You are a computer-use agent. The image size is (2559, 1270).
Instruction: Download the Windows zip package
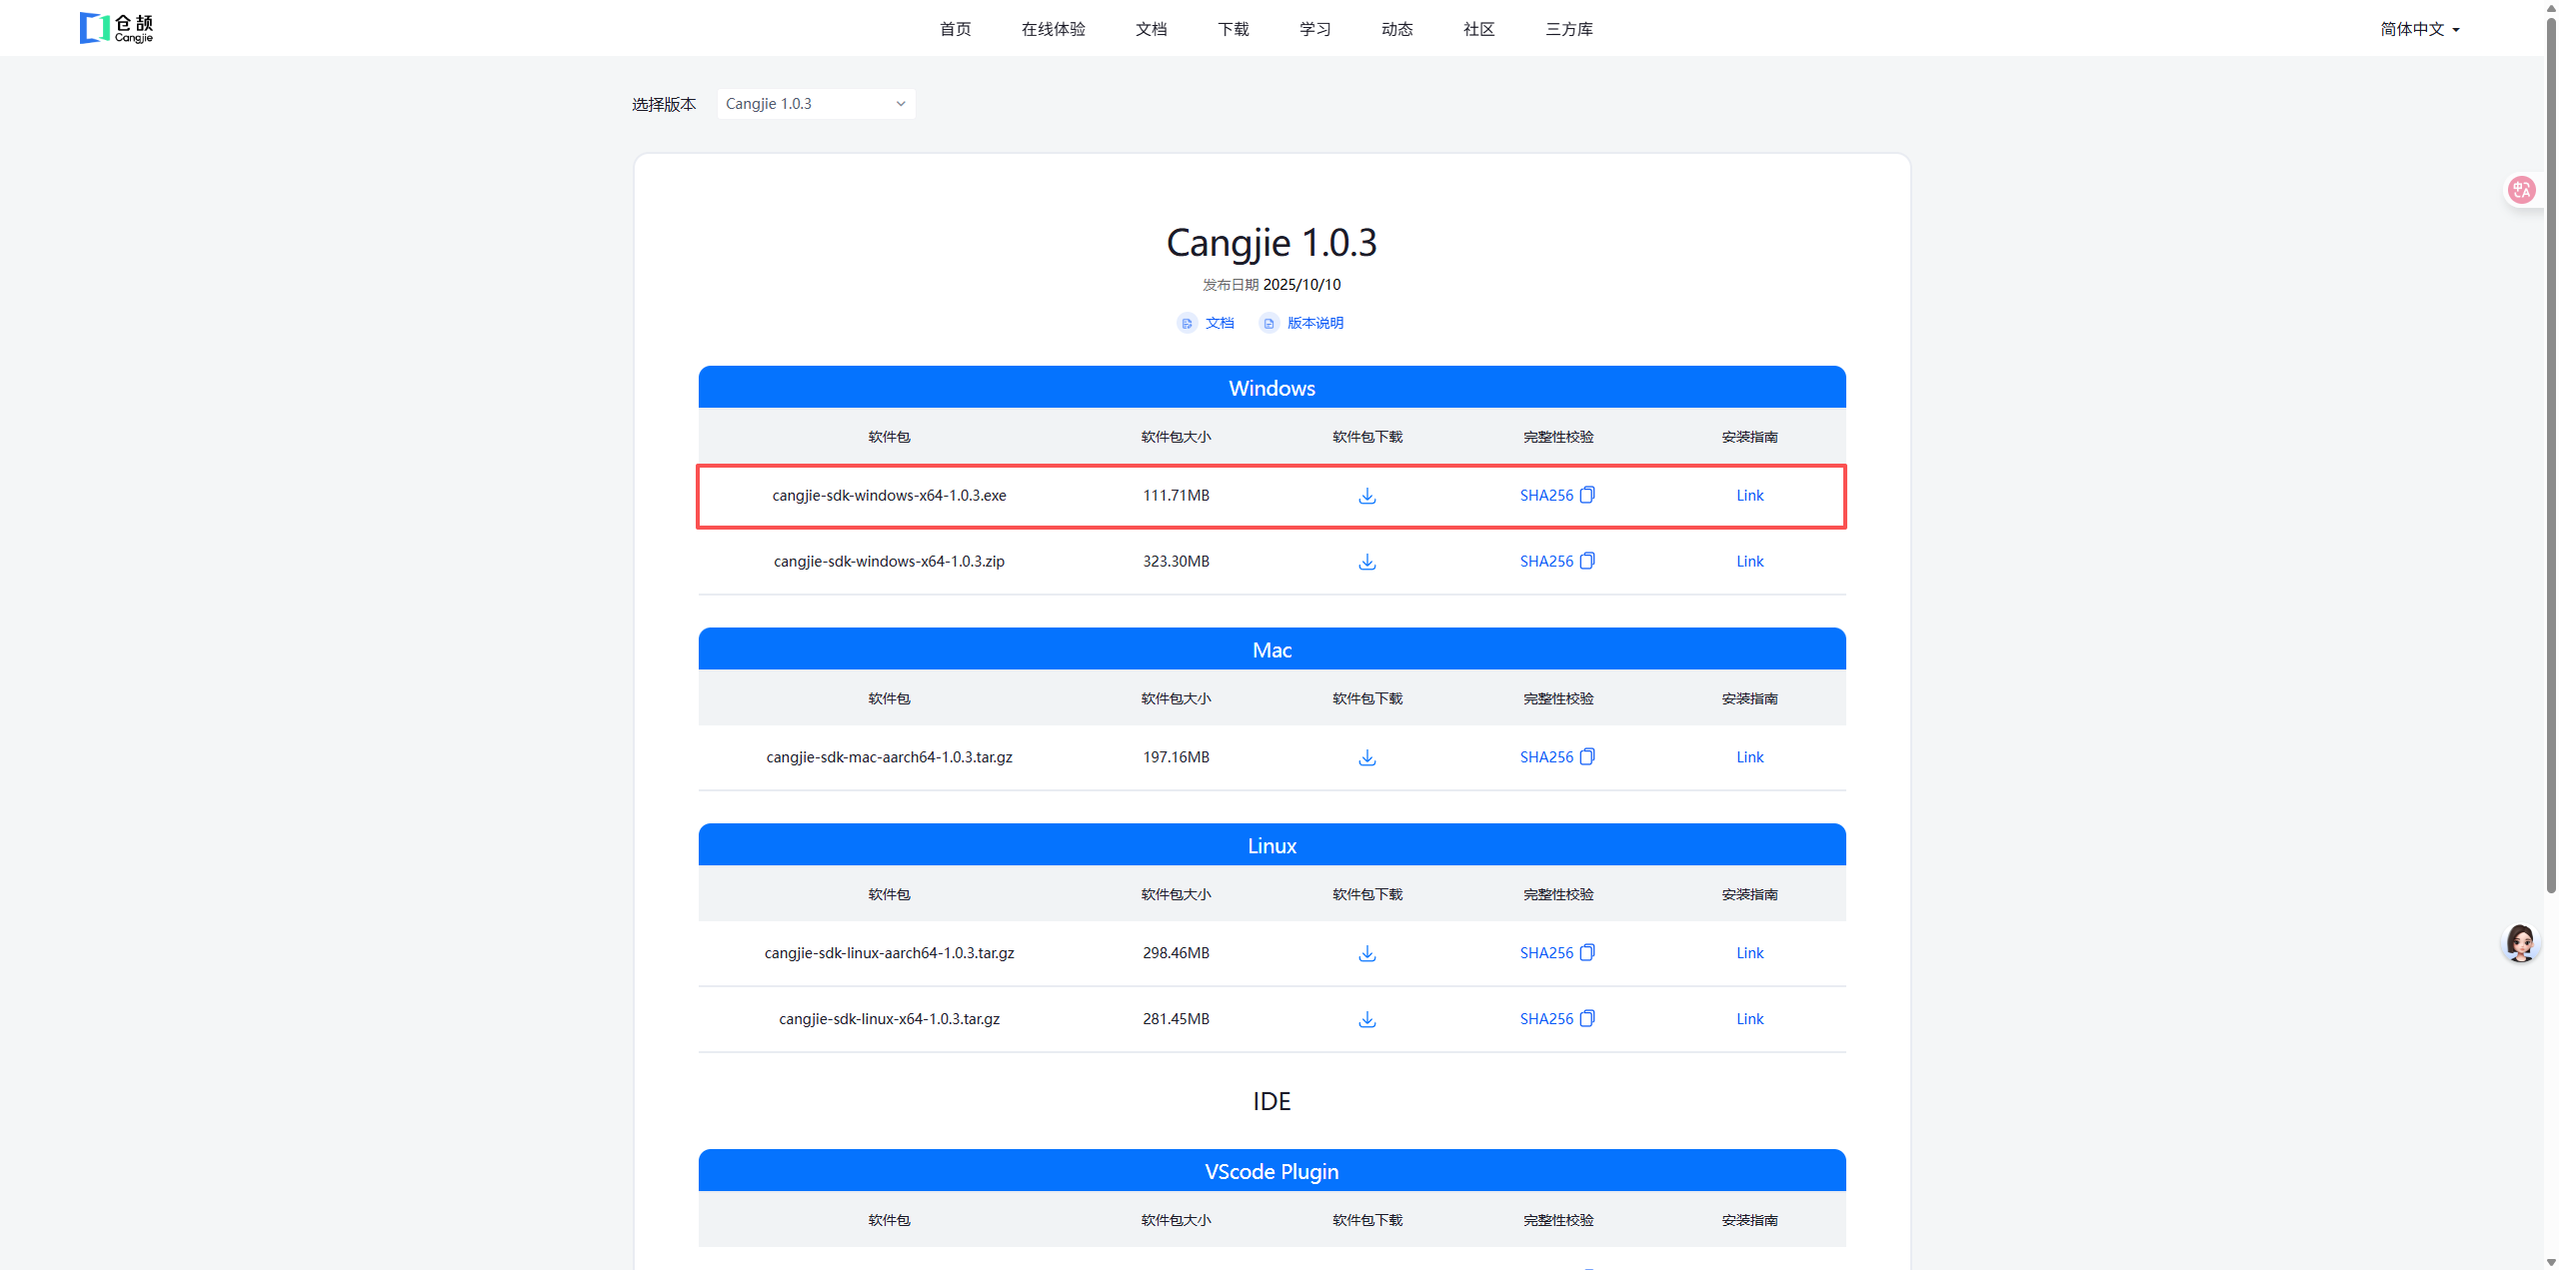1366,562
